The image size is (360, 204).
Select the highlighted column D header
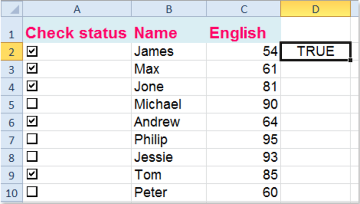point(315,9)
